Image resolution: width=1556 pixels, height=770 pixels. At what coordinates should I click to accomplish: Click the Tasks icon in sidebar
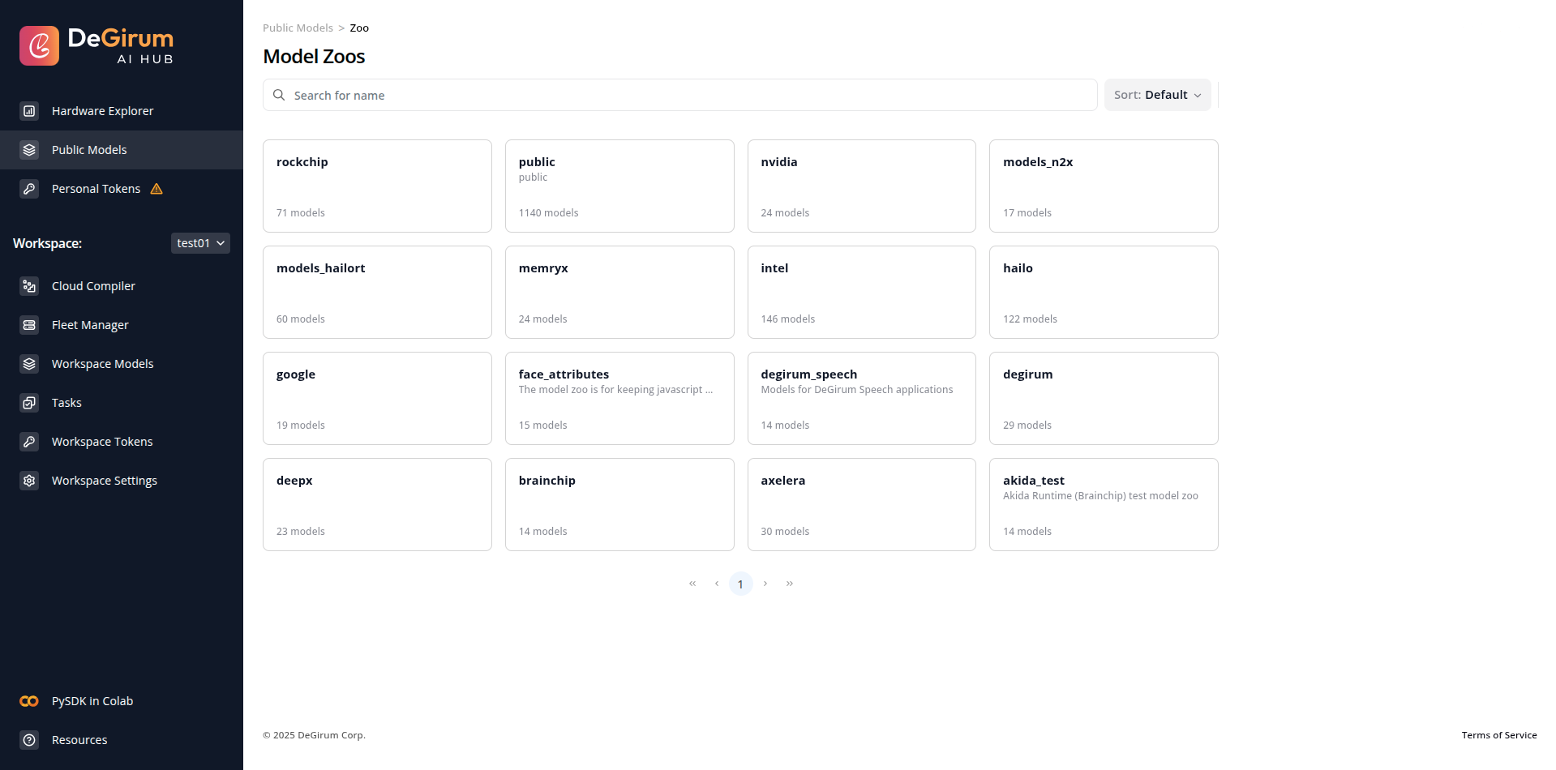click(29, 403)
